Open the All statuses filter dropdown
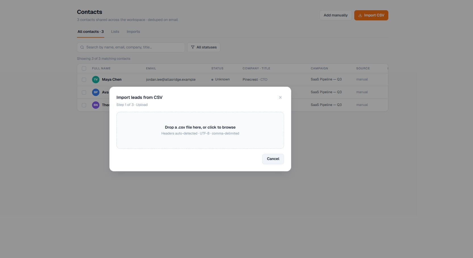The width and height of the screenshot is (473, 258). (204, 47)
